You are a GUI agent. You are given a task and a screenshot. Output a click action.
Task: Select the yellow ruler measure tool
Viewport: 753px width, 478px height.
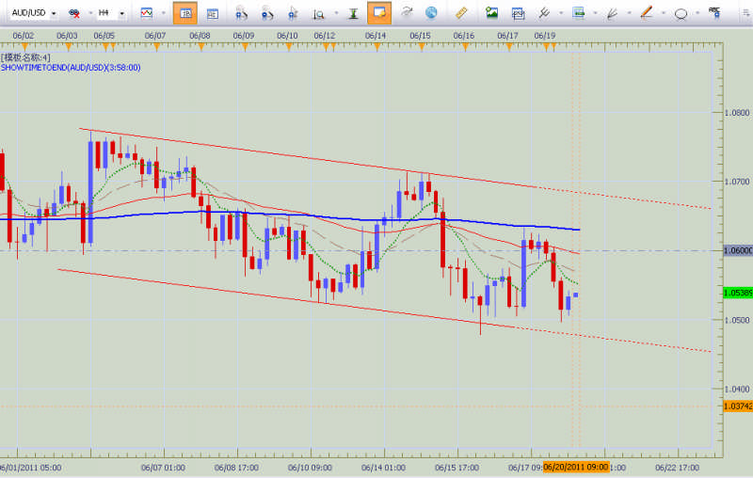[461, 12]
